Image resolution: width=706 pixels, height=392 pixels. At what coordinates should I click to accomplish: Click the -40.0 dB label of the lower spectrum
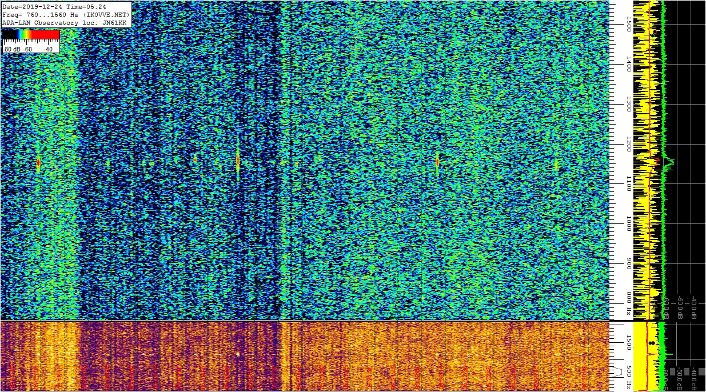pyautogui.click(x=694, y=378)
